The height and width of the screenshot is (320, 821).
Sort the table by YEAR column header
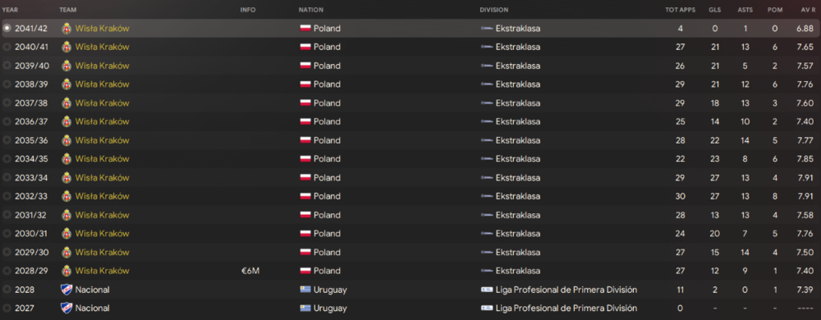(x=11, y=10)
